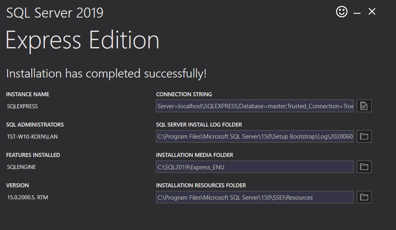Copy the connection string to clipboard

click(x=364, y=106)
